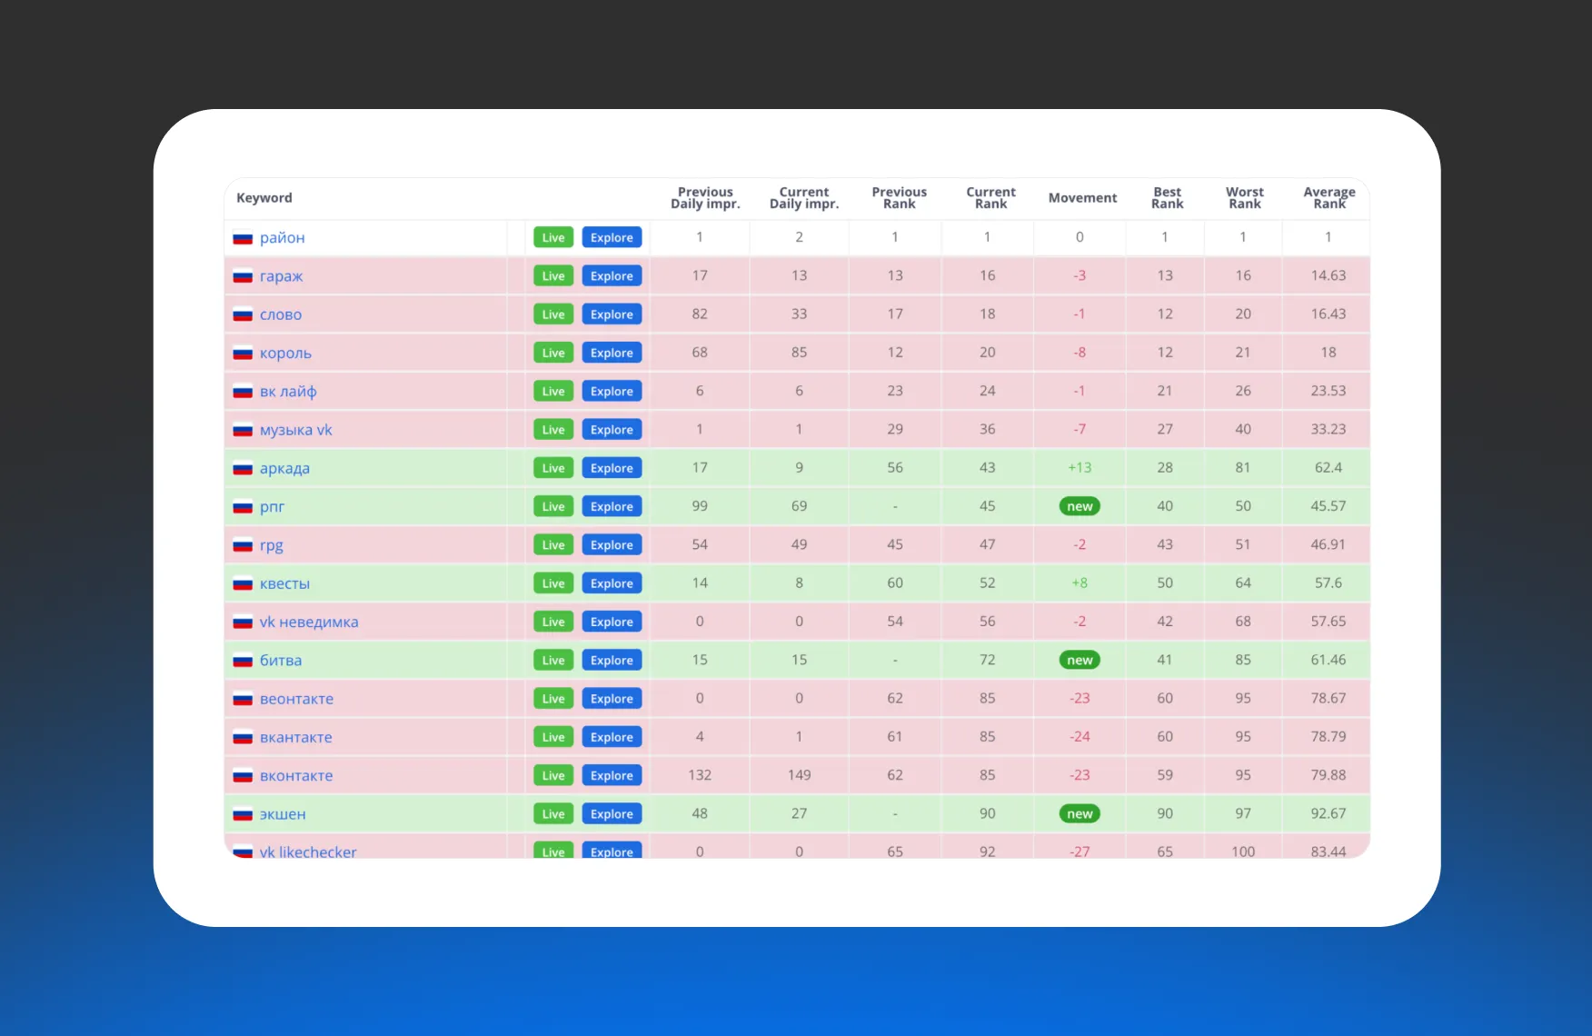Open the вкантакте keyword link
The image size is (1592, 1036).
click(295, 738)
